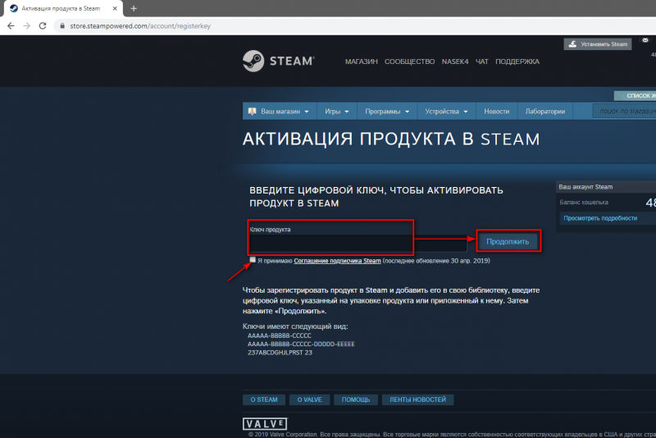The height and width of the screenshot is (438, 656).
Task: Click the Ключ продукта input field
Action: 358,243
